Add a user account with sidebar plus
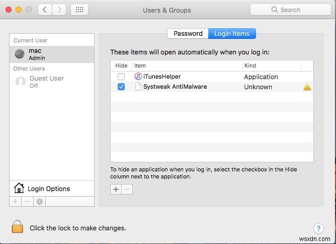The width and height of the screenshot is (336, 244). click(15, 202)
